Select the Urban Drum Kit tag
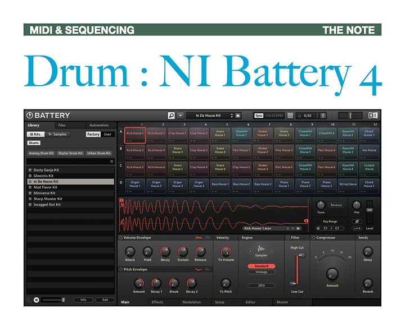 click(99, 153)
